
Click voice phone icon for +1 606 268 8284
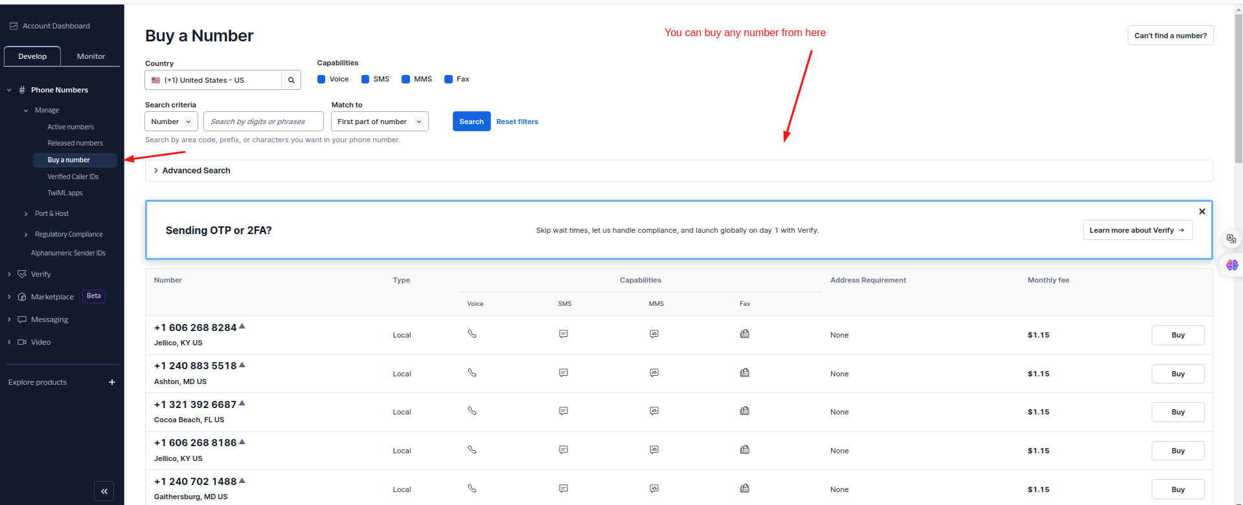(472, 334)
